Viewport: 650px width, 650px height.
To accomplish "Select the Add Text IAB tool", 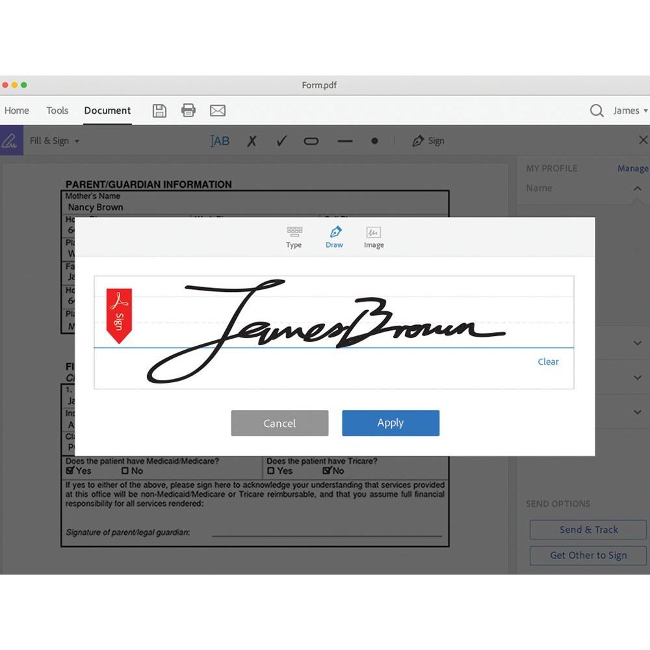I will pyautogui.click(x=220, y=141).
